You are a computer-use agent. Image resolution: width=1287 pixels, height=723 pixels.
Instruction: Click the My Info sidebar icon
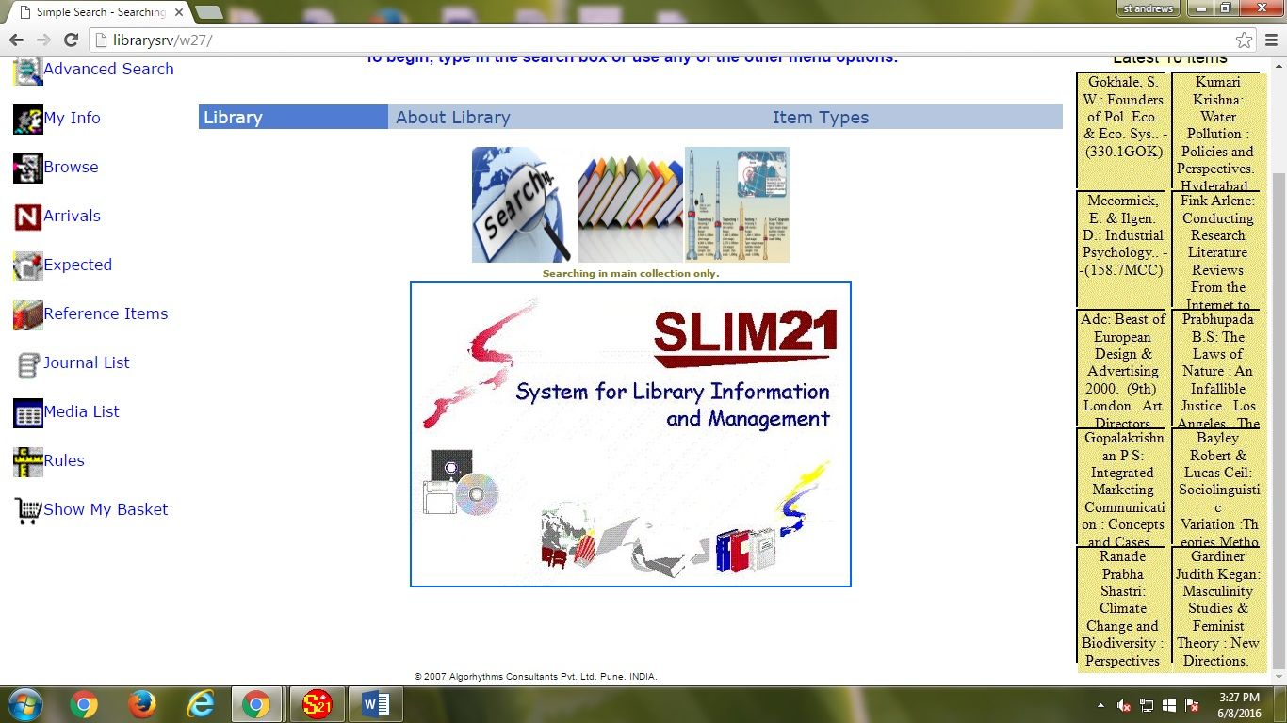[28, 119]
